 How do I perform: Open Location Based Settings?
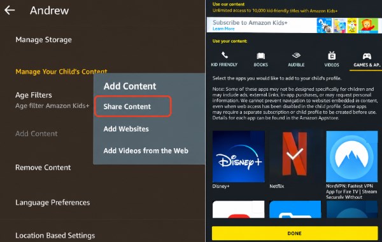click(x=55, y=236)
